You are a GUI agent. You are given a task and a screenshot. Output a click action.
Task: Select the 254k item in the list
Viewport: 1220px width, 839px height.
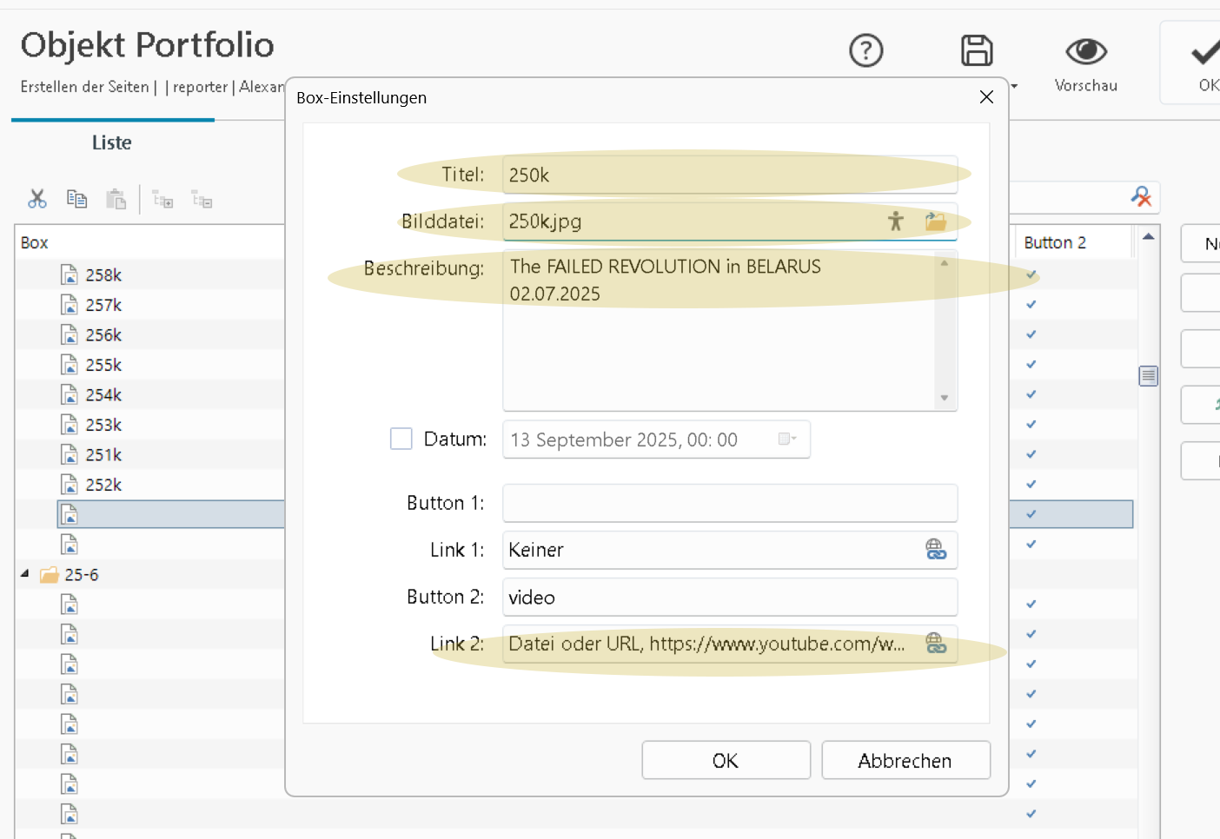(103, 395)
